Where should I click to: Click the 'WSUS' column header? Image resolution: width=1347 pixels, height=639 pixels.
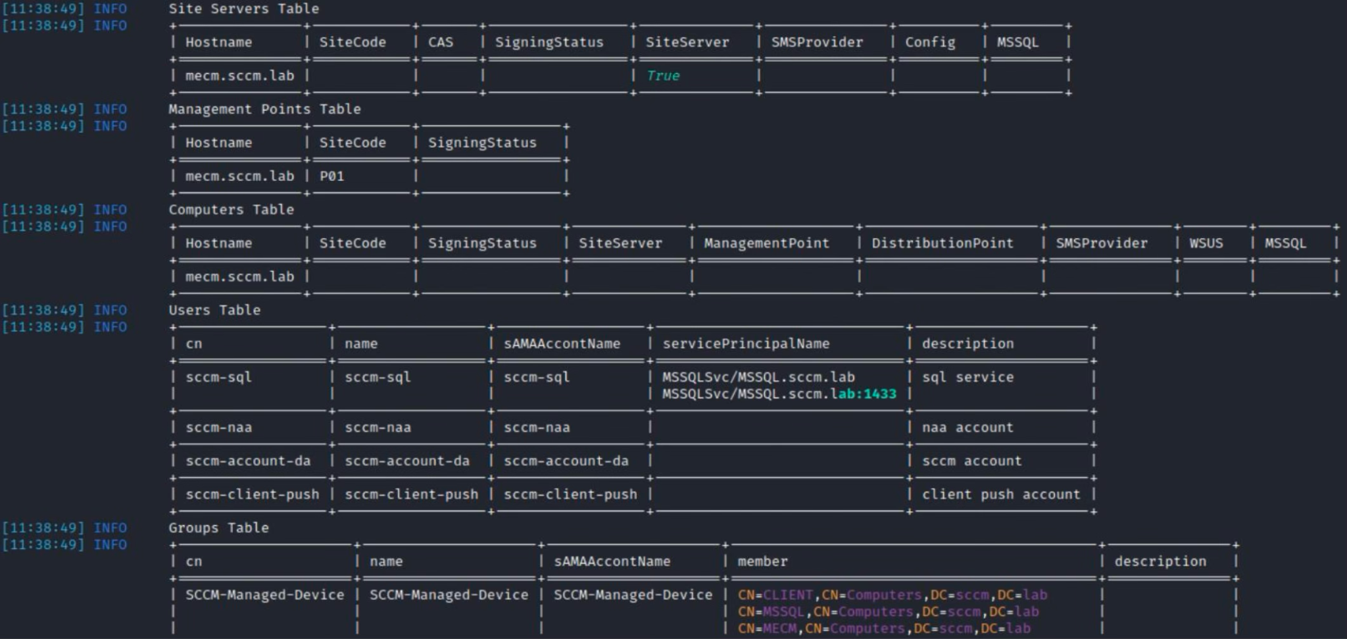1206,243
